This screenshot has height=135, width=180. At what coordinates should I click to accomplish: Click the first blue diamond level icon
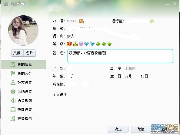tap(86, 44)
